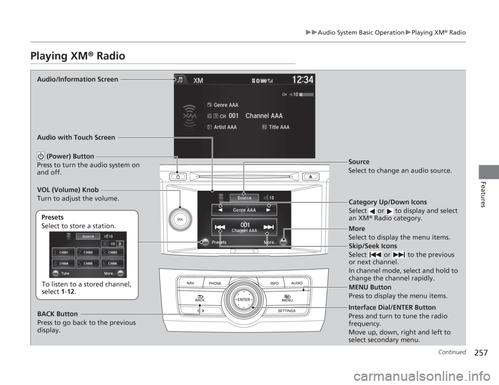Push the day/night brightness button

coord(201,311)
